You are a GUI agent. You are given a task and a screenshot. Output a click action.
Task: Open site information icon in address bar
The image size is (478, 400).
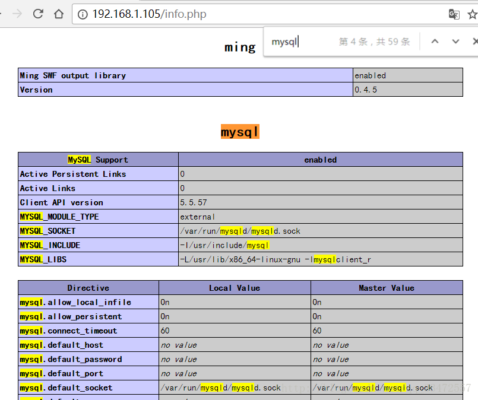click(x=83, y=14)
